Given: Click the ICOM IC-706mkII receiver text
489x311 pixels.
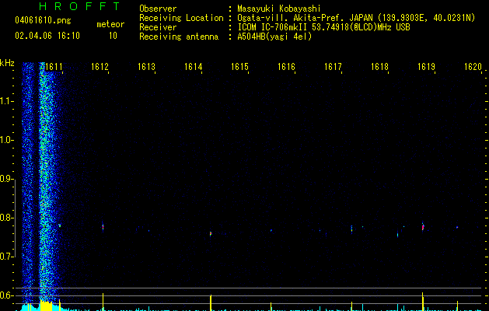Looking at the screenshot, I should [x=323, y=27].
